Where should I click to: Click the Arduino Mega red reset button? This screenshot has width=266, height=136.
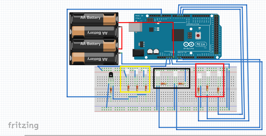(x=199, y=35)
